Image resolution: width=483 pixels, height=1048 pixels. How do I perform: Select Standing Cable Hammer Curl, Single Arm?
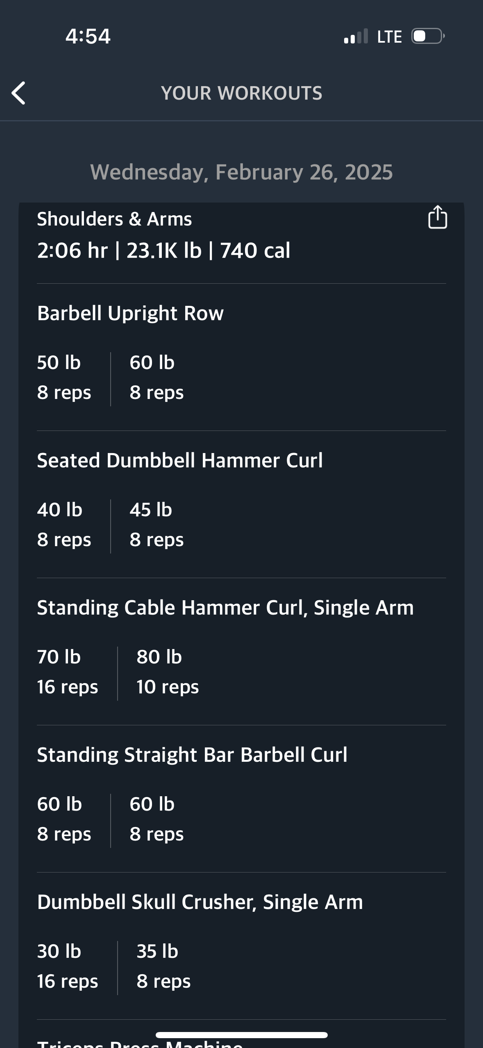pos(225,608)
